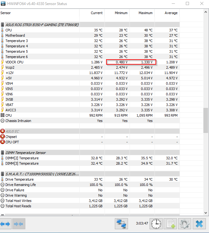Click the thermometer icon beside DIMM[2] Temperature

3,158
